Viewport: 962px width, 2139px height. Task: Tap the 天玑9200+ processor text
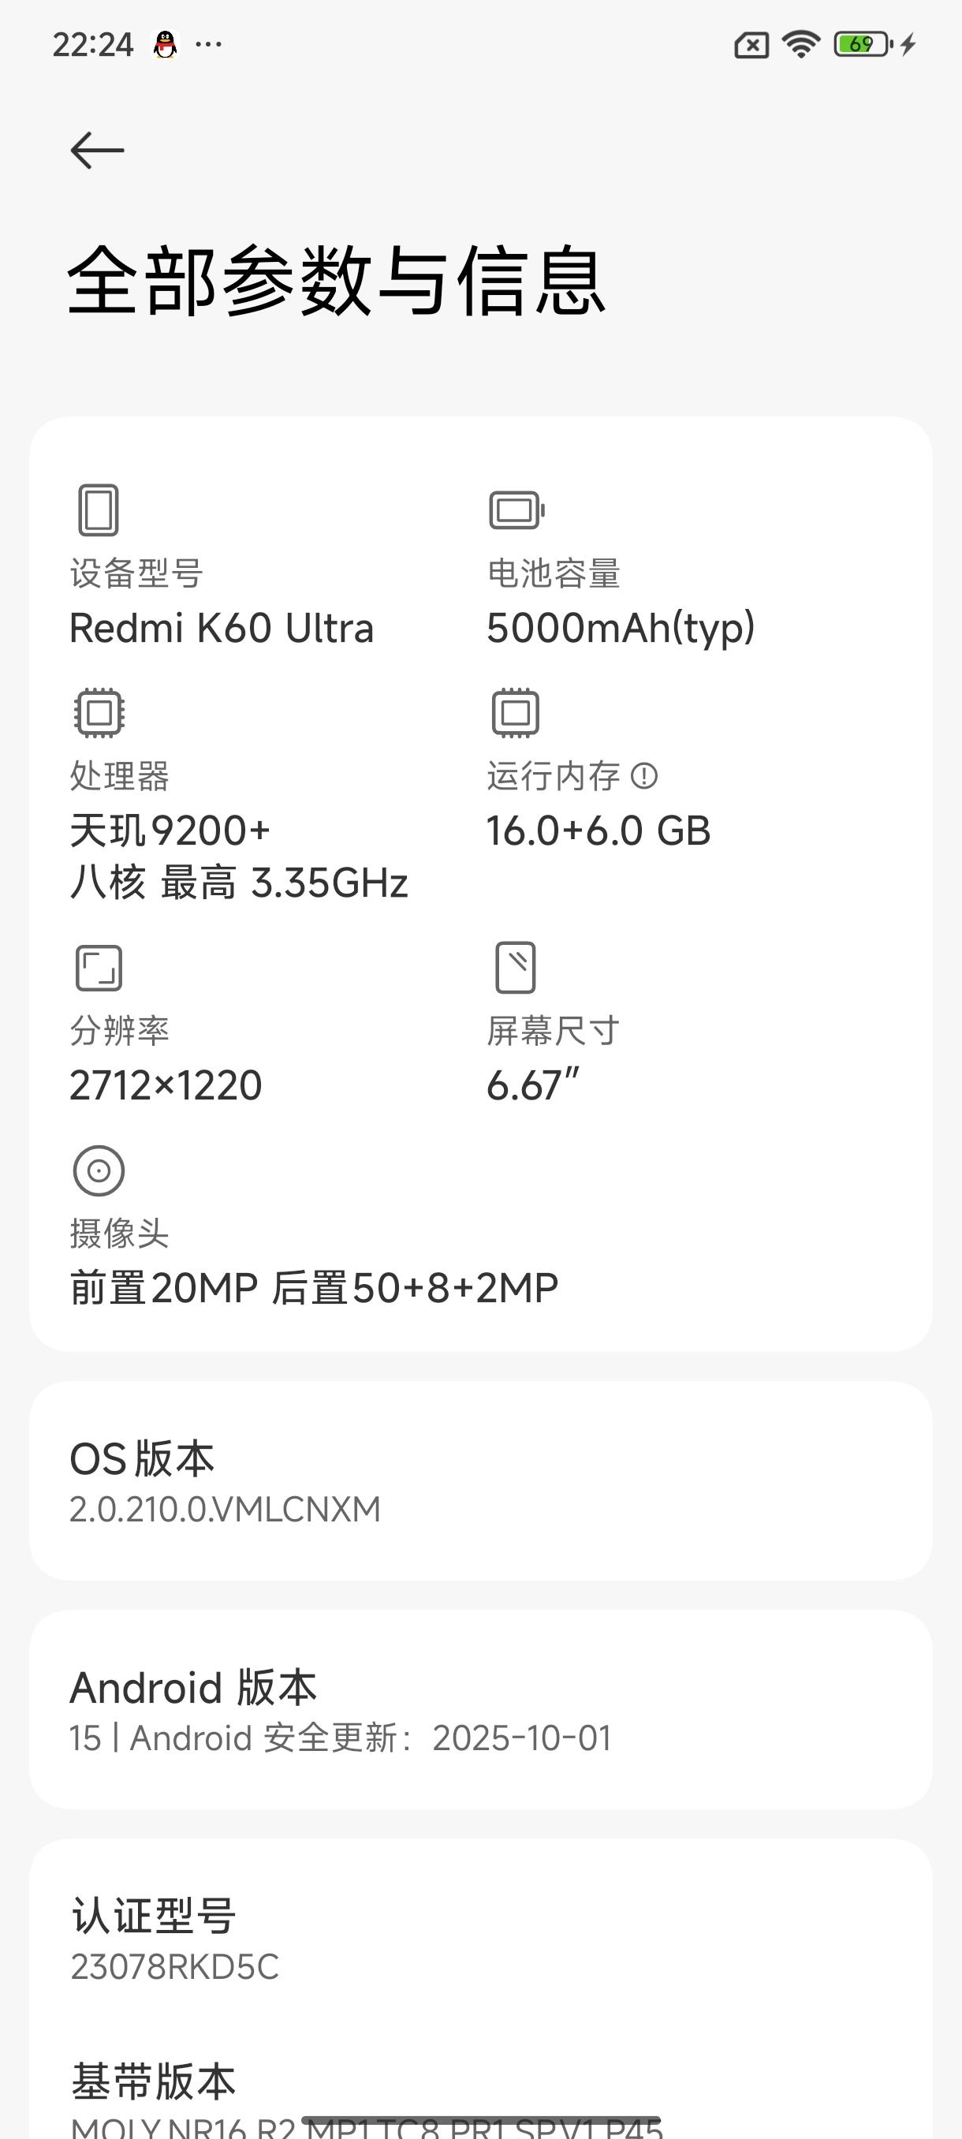[170, 831]
